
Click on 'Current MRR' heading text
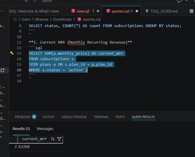click(52, 42)
